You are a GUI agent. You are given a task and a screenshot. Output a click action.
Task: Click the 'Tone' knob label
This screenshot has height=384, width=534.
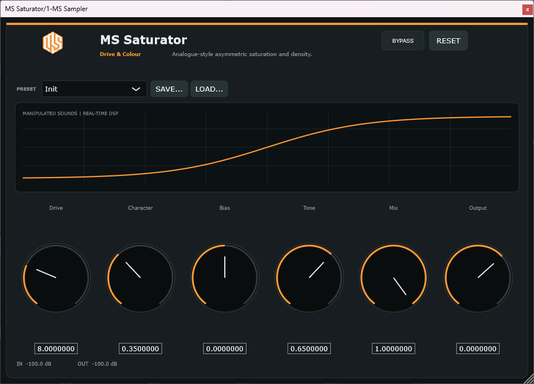(309, 208)
